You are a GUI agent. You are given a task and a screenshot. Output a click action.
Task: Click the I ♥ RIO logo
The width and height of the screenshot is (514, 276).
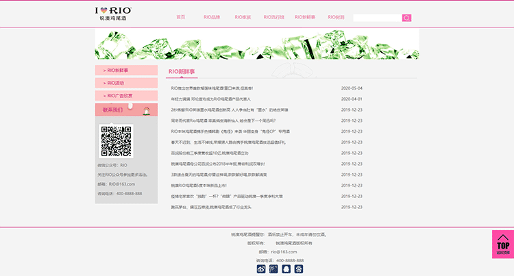113,14
